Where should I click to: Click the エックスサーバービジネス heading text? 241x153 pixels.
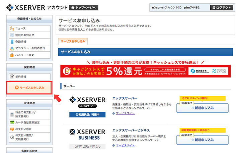tap(131, 130)
